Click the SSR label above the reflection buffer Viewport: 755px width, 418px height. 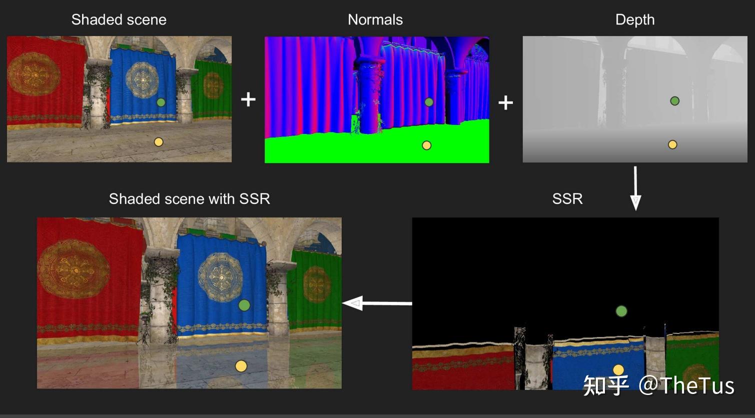[567, 199]
